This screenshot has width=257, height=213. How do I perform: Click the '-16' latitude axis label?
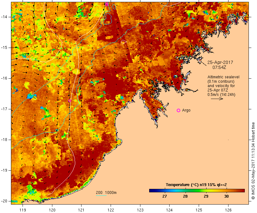click(4, 78)
